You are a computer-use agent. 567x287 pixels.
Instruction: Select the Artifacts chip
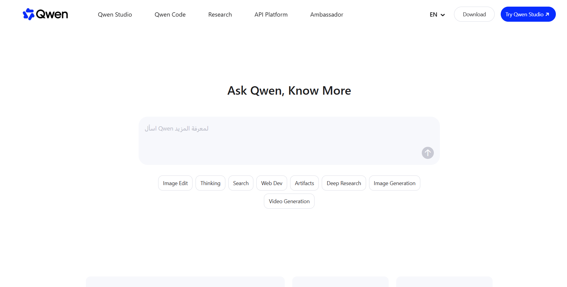[304, 183]
